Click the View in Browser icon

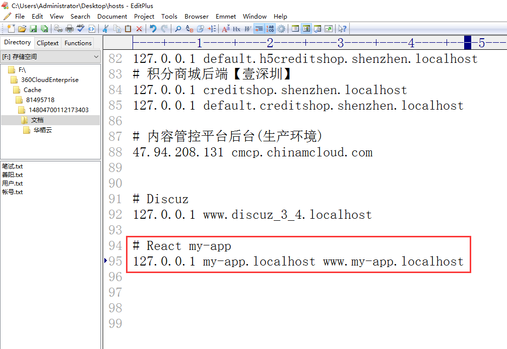coord(92,29)
